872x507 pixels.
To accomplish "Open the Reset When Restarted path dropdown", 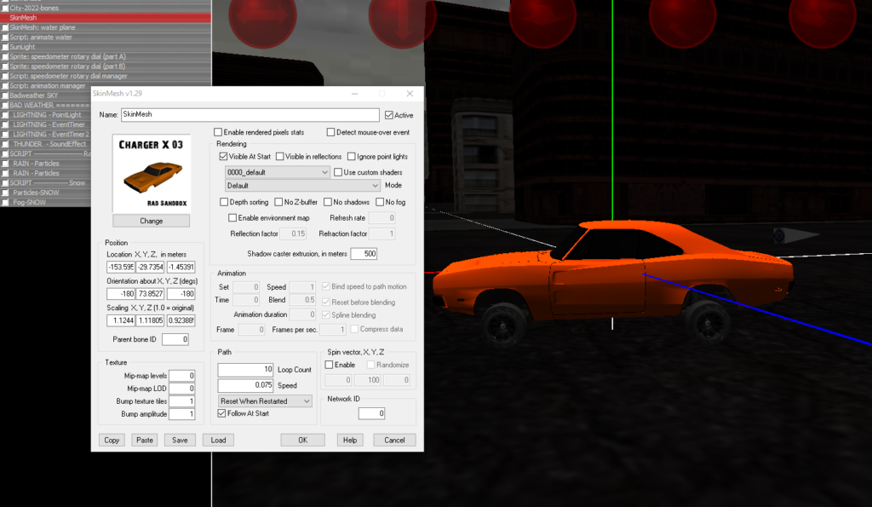I will click(266, 400).
